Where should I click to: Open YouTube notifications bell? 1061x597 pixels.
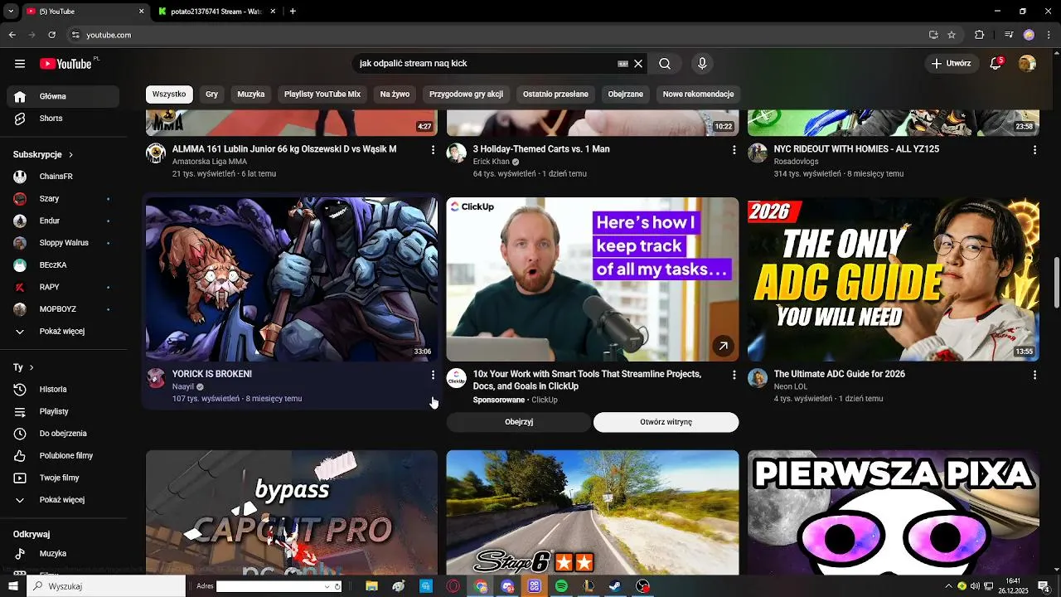coord(997,64)
